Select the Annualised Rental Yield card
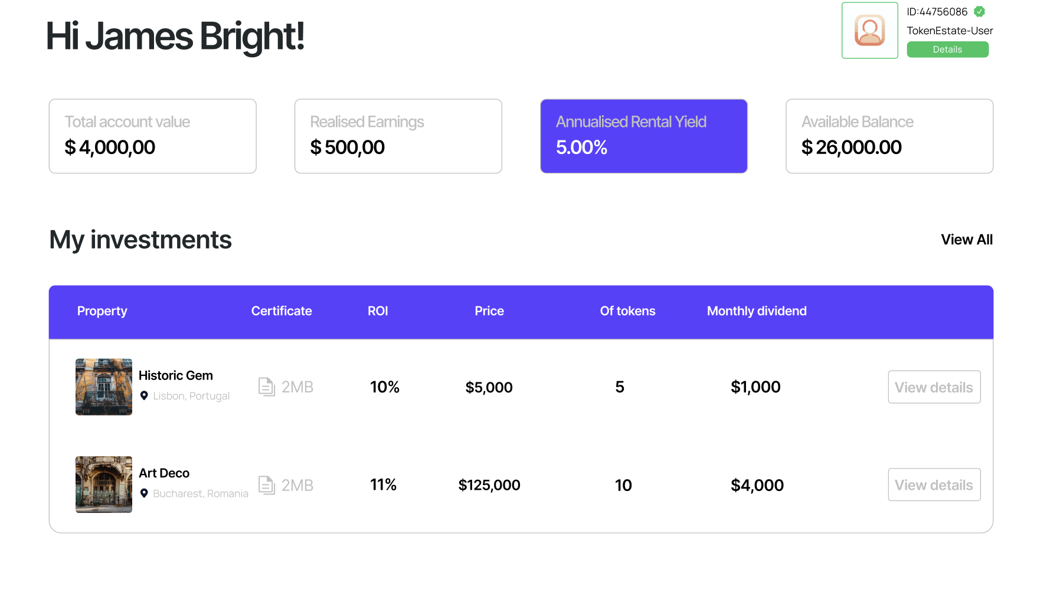 [643, 136]
